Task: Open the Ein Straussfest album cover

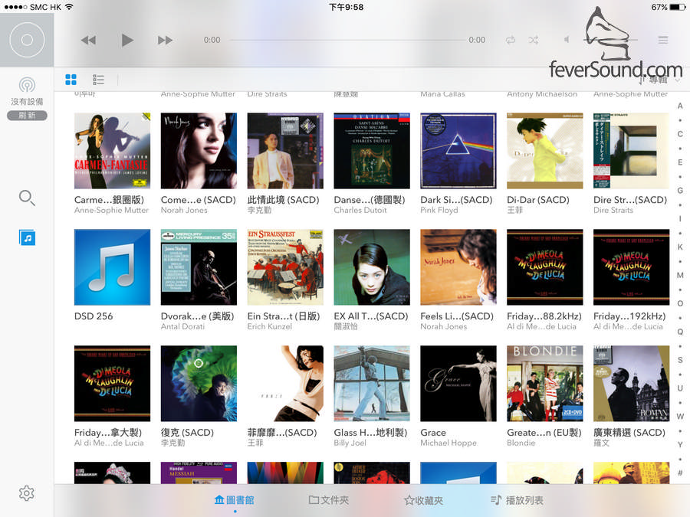Action: pyautogui.click(x=285, y=267)
